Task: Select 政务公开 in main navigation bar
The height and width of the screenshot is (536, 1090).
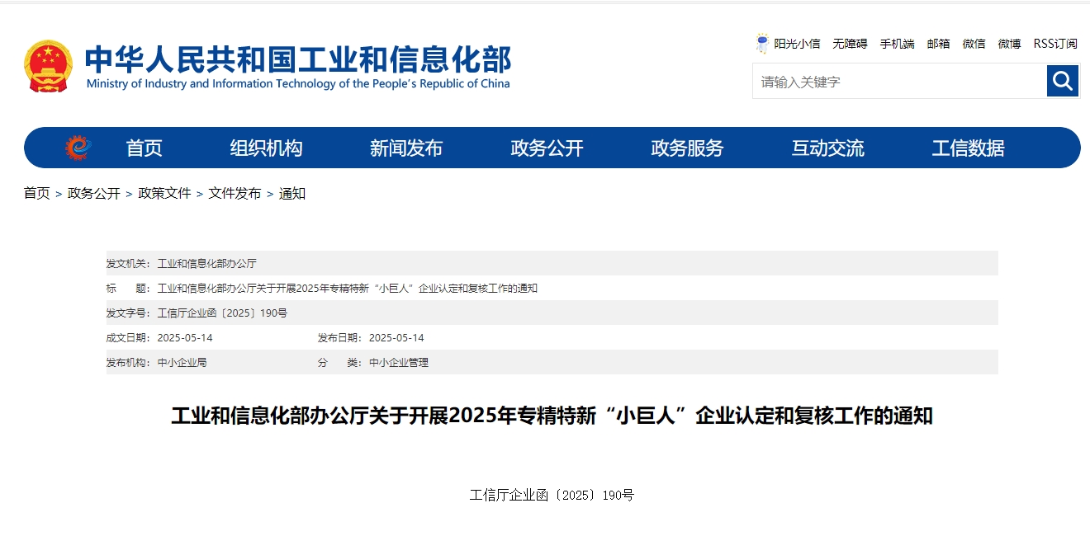Action: (x=547, y=148)
